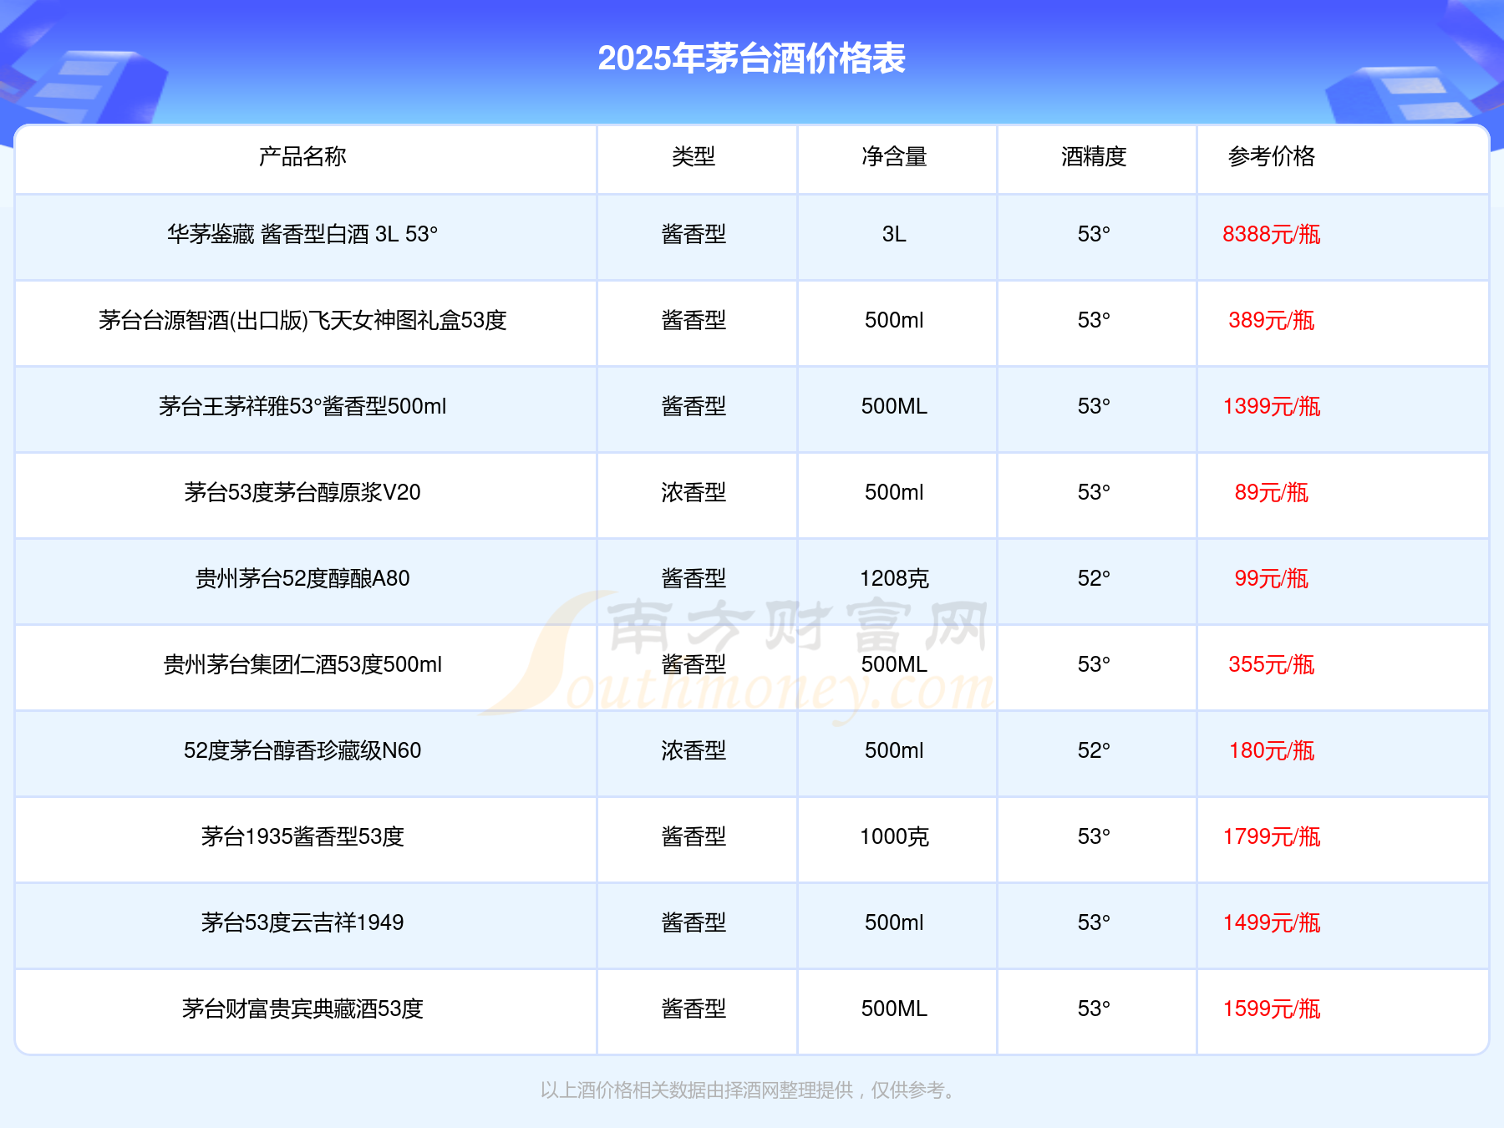Click product name 茅台王茅祥雅53°酱香型500ml
The image size is (1504, 1128).
pos(302,406)
